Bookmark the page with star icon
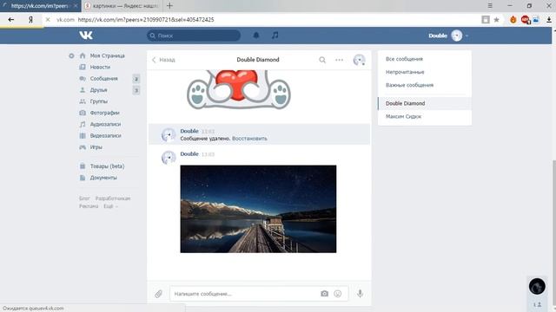Image resolution: width=556 pixels, height=312 pixels. pyautogui.click(x=496, y=20)
